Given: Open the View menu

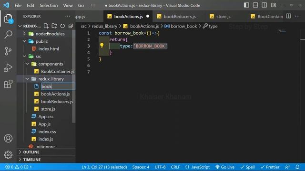Looking at the screenshot, I should click(x=68, y=5).
